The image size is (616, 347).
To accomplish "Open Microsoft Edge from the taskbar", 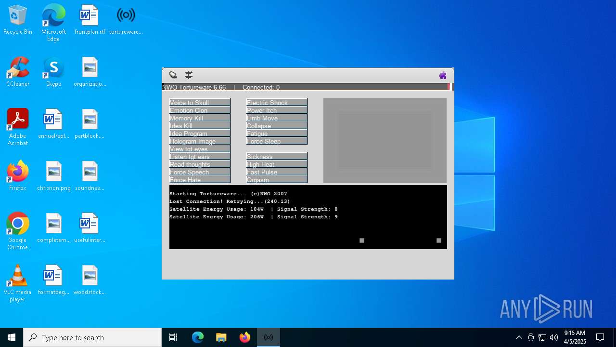I will click(198, 337).
